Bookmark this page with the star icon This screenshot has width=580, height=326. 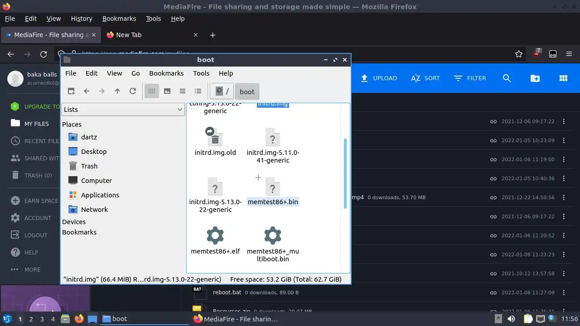[519, 54]
